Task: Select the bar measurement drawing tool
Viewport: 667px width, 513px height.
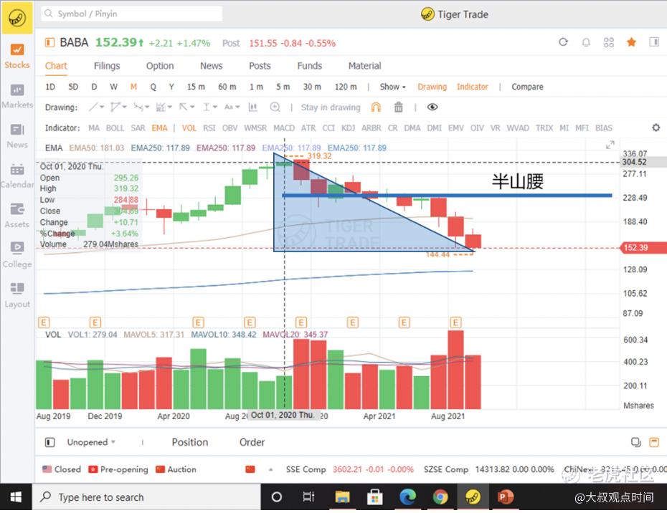Action: pyautogui.click(x=252, y=107)
